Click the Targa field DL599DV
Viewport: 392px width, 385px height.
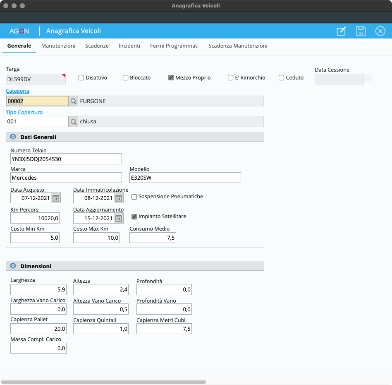(36, 79)
